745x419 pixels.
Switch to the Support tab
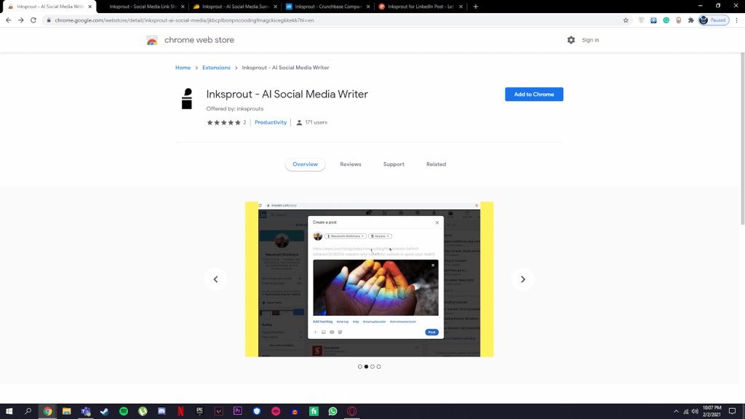394,164
